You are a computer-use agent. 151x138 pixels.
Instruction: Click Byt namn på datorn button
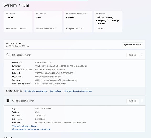coord(133,45)
